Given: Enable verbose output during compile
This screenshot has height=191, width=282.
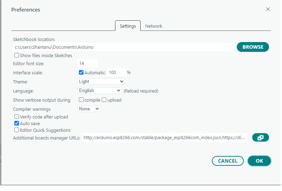Looking at the screenshot, I should (x=81, y=100).
